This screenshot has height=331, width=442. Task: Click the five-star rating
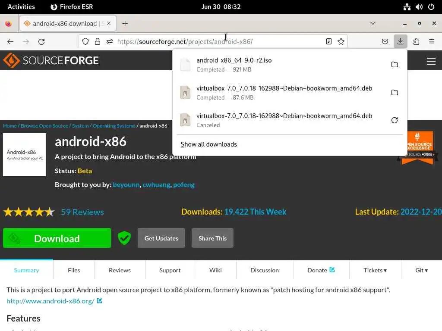[x=29, y=212]
